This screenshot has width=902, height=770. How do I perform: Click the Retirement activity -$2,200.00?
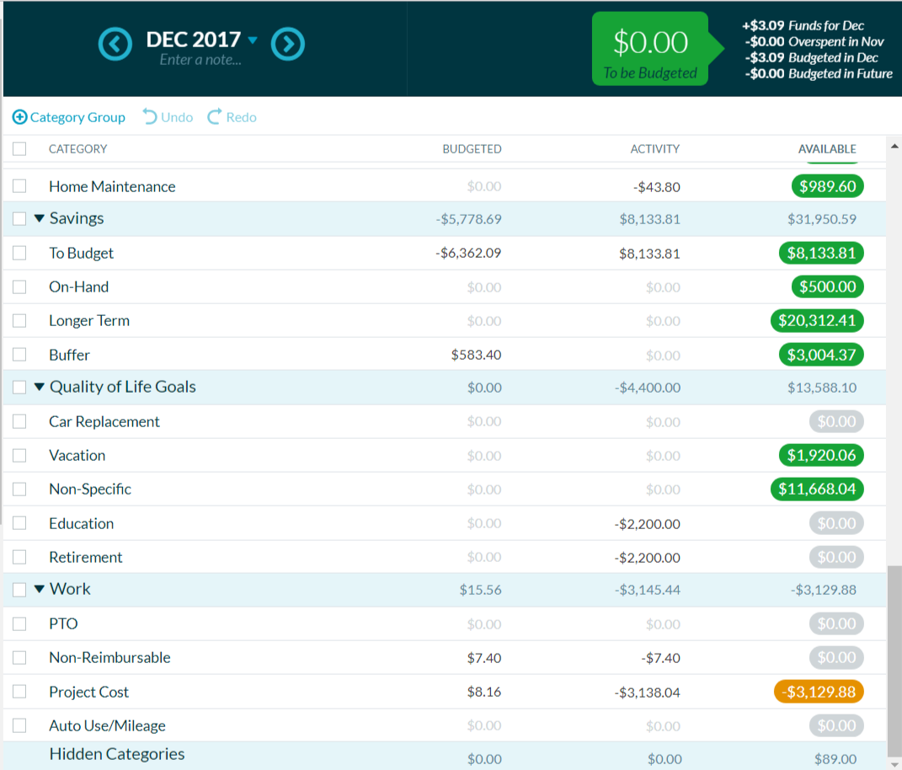pos(647,558)
